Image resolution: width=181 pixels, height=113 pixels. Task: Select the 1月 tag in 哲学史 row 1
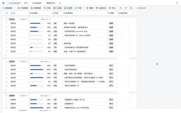tap(55, 24)
